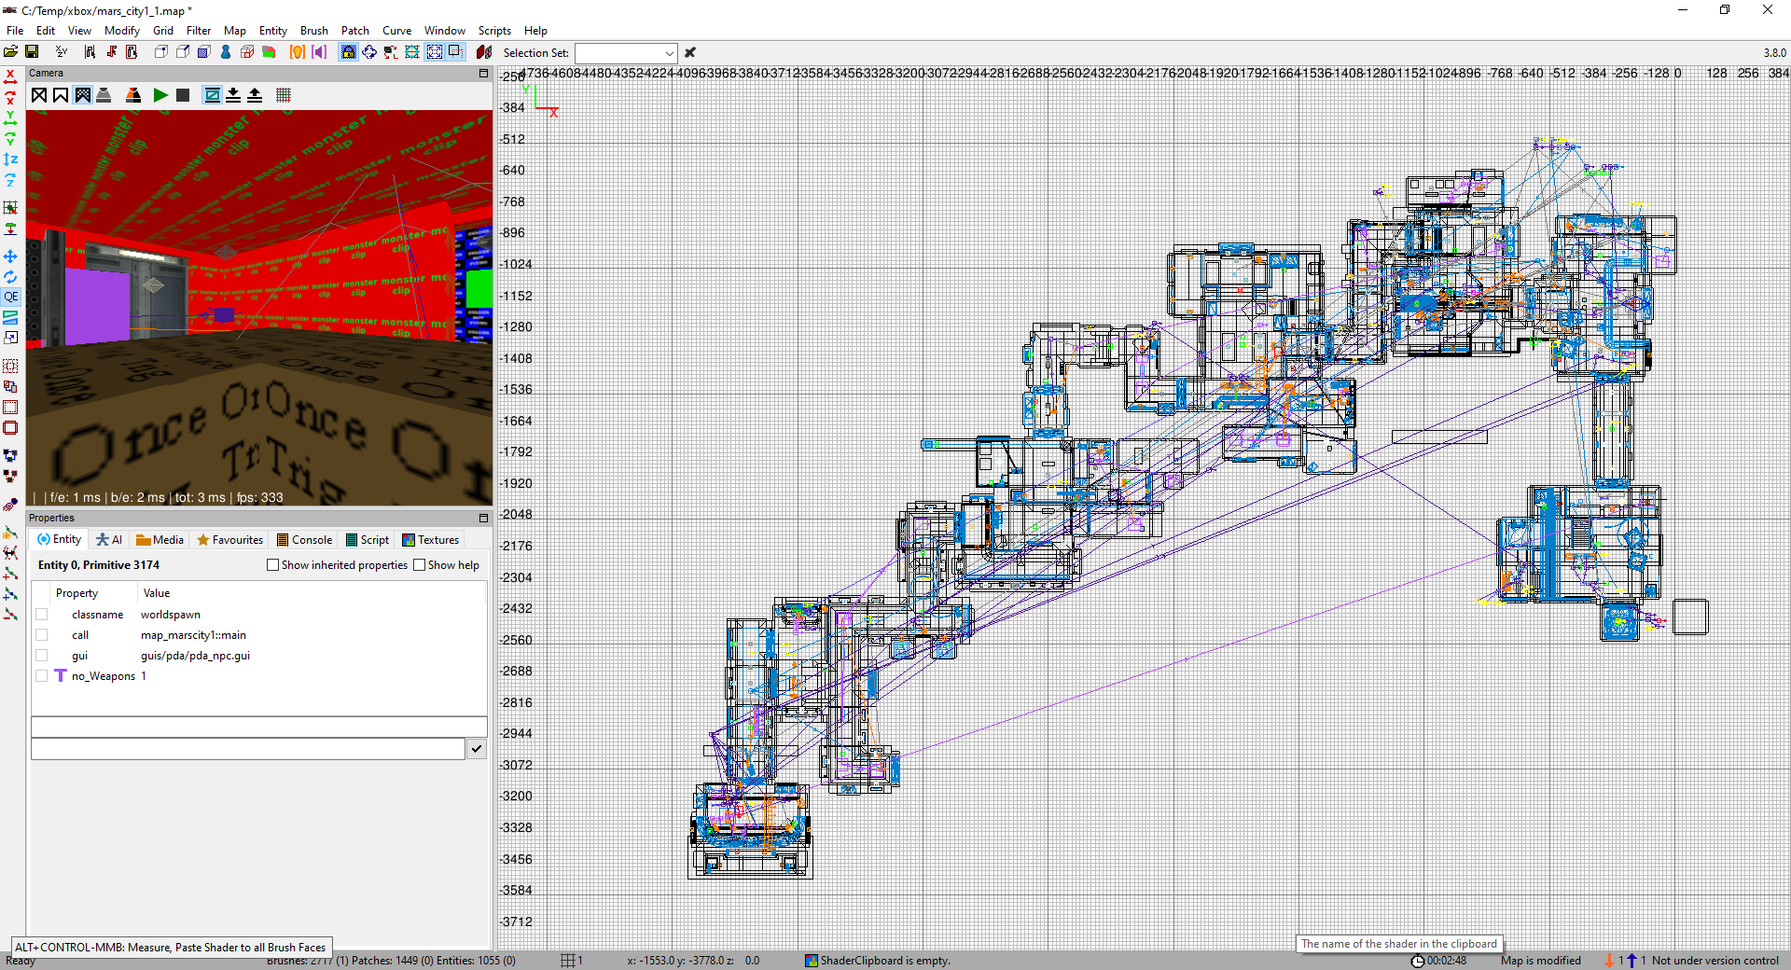Start camera render time with play icon

(160, 95)
